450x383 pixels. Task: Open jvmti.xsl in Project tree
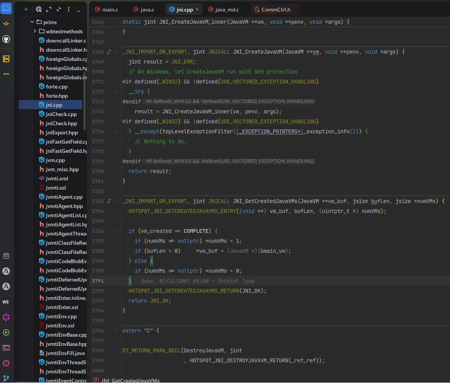pyautogui.click(x=52, y=188)
